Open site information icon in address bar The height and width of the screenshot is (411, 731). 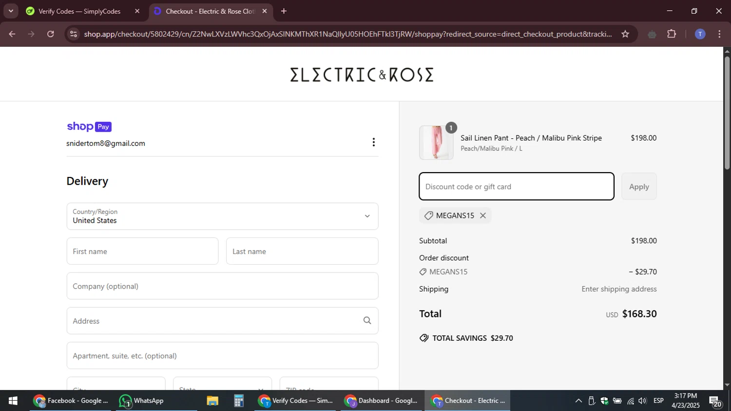[74, 34]
